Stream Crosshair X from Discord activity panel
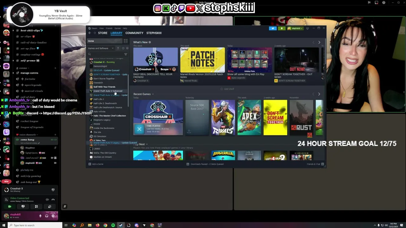Image resolution: width=406 pixels, height=228 pixels. (53, 190)
